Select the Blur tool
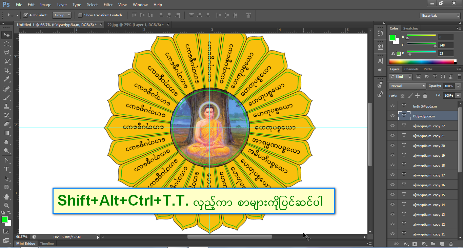The height and width of the screenshot is (248, 463). (x=6, y=142)
